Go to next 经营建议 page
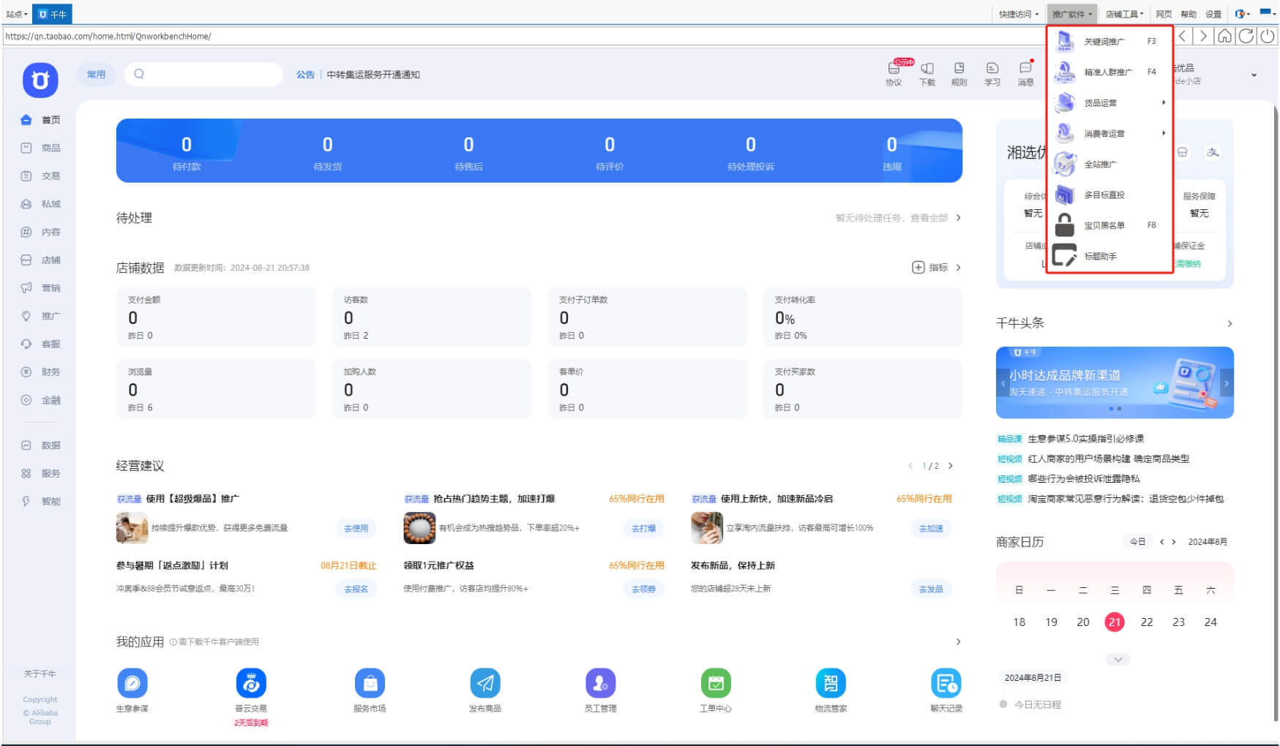 951,466
